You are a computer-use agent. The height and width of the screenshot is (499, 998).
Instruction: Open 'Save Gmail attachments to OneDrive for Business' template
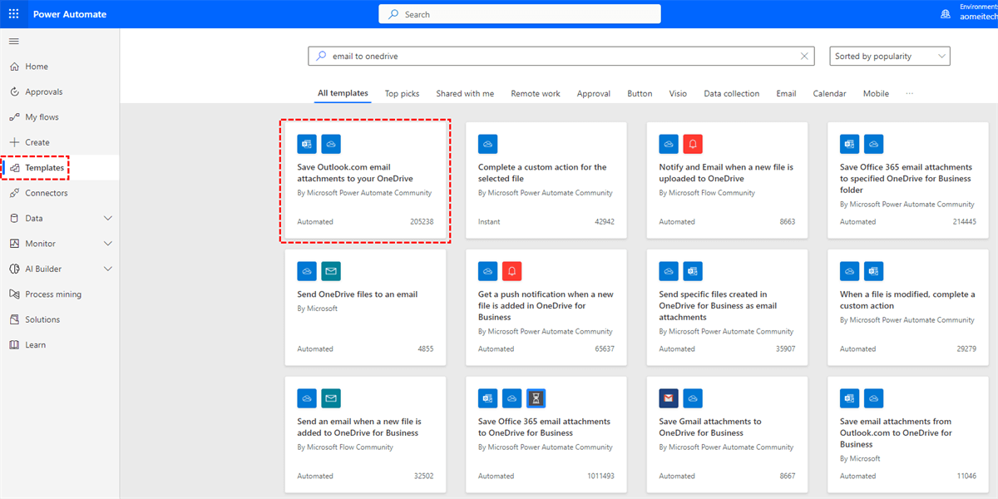click(x=727, y=435)
